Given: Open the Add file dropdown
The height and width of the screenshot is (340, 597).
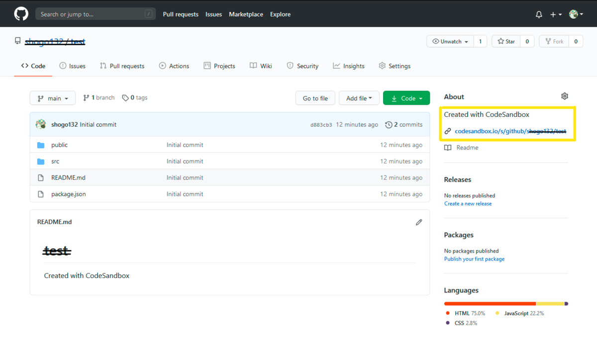Looking at the screenshot, I should tap(359, 98).
